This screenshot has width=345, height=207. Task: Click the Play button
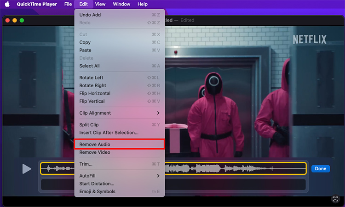pyautogui.click(x=27, y=169)
